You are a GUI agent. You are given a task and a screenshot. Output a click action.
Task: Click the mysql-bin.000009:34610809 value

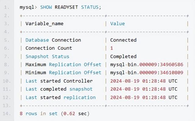(x=147, y=73)
